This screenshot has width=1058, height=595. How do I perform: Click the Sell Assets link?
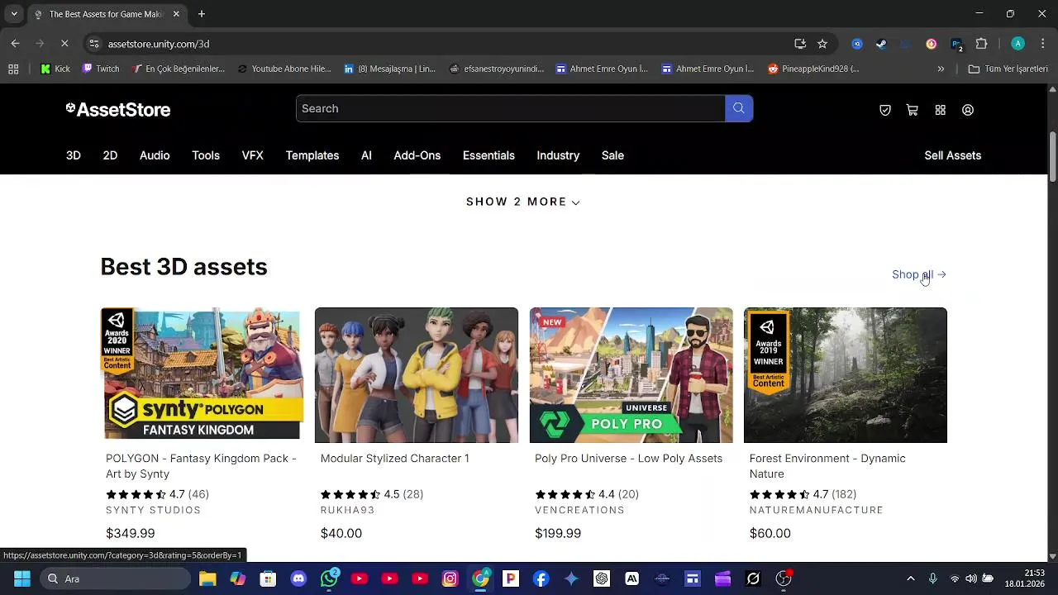click(x=953, y=155)
